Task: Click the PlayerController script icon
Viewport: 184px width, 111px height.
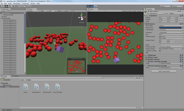Action: coord(58,87)
